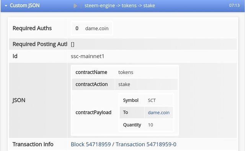Image resolution: width=245 pixels, height=151 pixels.
Task: Click the 'Transaction Info' label
Action: click(x=33, y=144)
